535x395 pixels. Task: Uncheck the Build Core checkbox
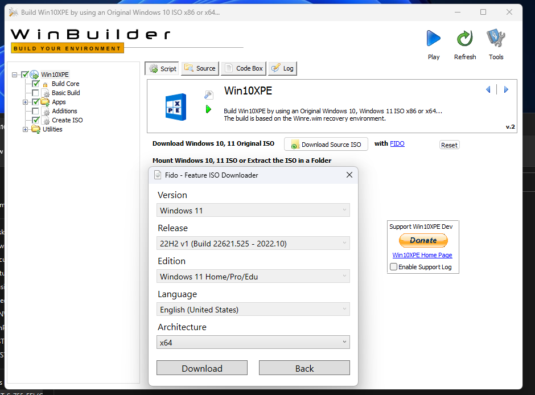pyautogui.click(x=35, y=84)
